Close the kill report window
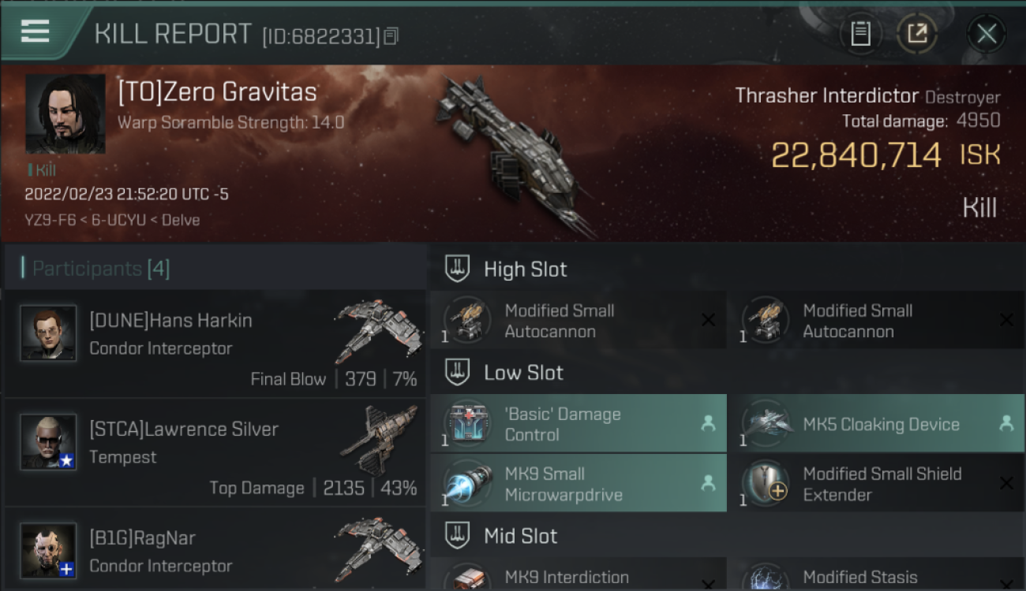1026x591 pixels. (987, 34)
